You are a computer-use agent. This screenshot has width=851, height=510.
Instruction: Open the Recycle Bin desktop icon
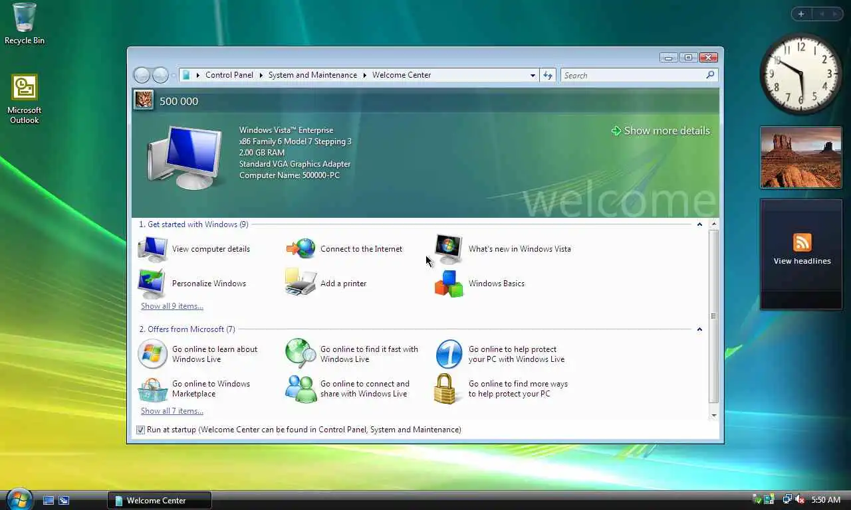[x=25, y=23]
